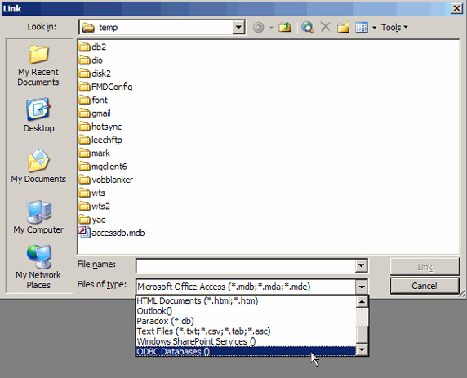Select the Desktop shortcut in Places bar

click(x=38, y=115)
